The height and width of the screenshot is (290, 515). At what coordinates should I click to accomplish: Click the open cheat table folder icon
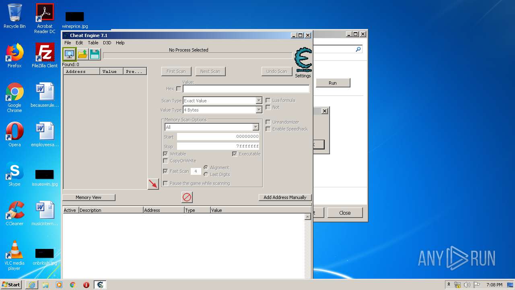[83, 54]
